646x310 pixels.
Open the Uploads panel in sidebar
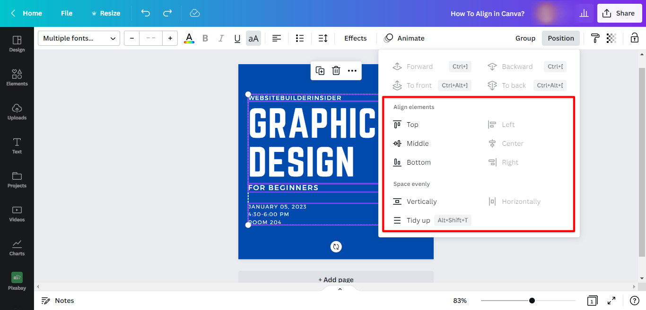[17, 111]
